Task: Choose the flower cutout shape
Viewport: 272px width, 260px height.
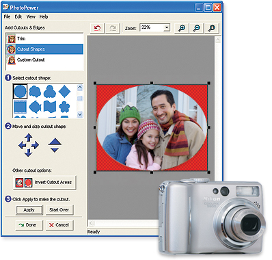Action: click(64, 107)
